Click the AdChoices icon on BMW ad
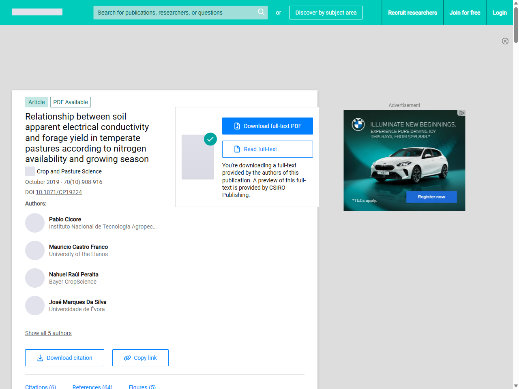The height and width of the screenshot is (389, 519). coord(461,113)
